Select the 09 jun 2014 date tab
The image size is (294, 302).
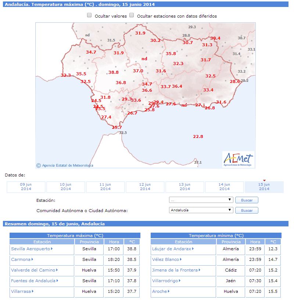pos(26,187)
